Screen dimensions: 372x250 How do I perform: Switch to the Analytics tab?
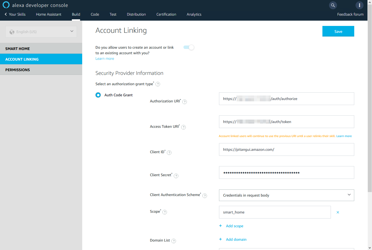194,14
